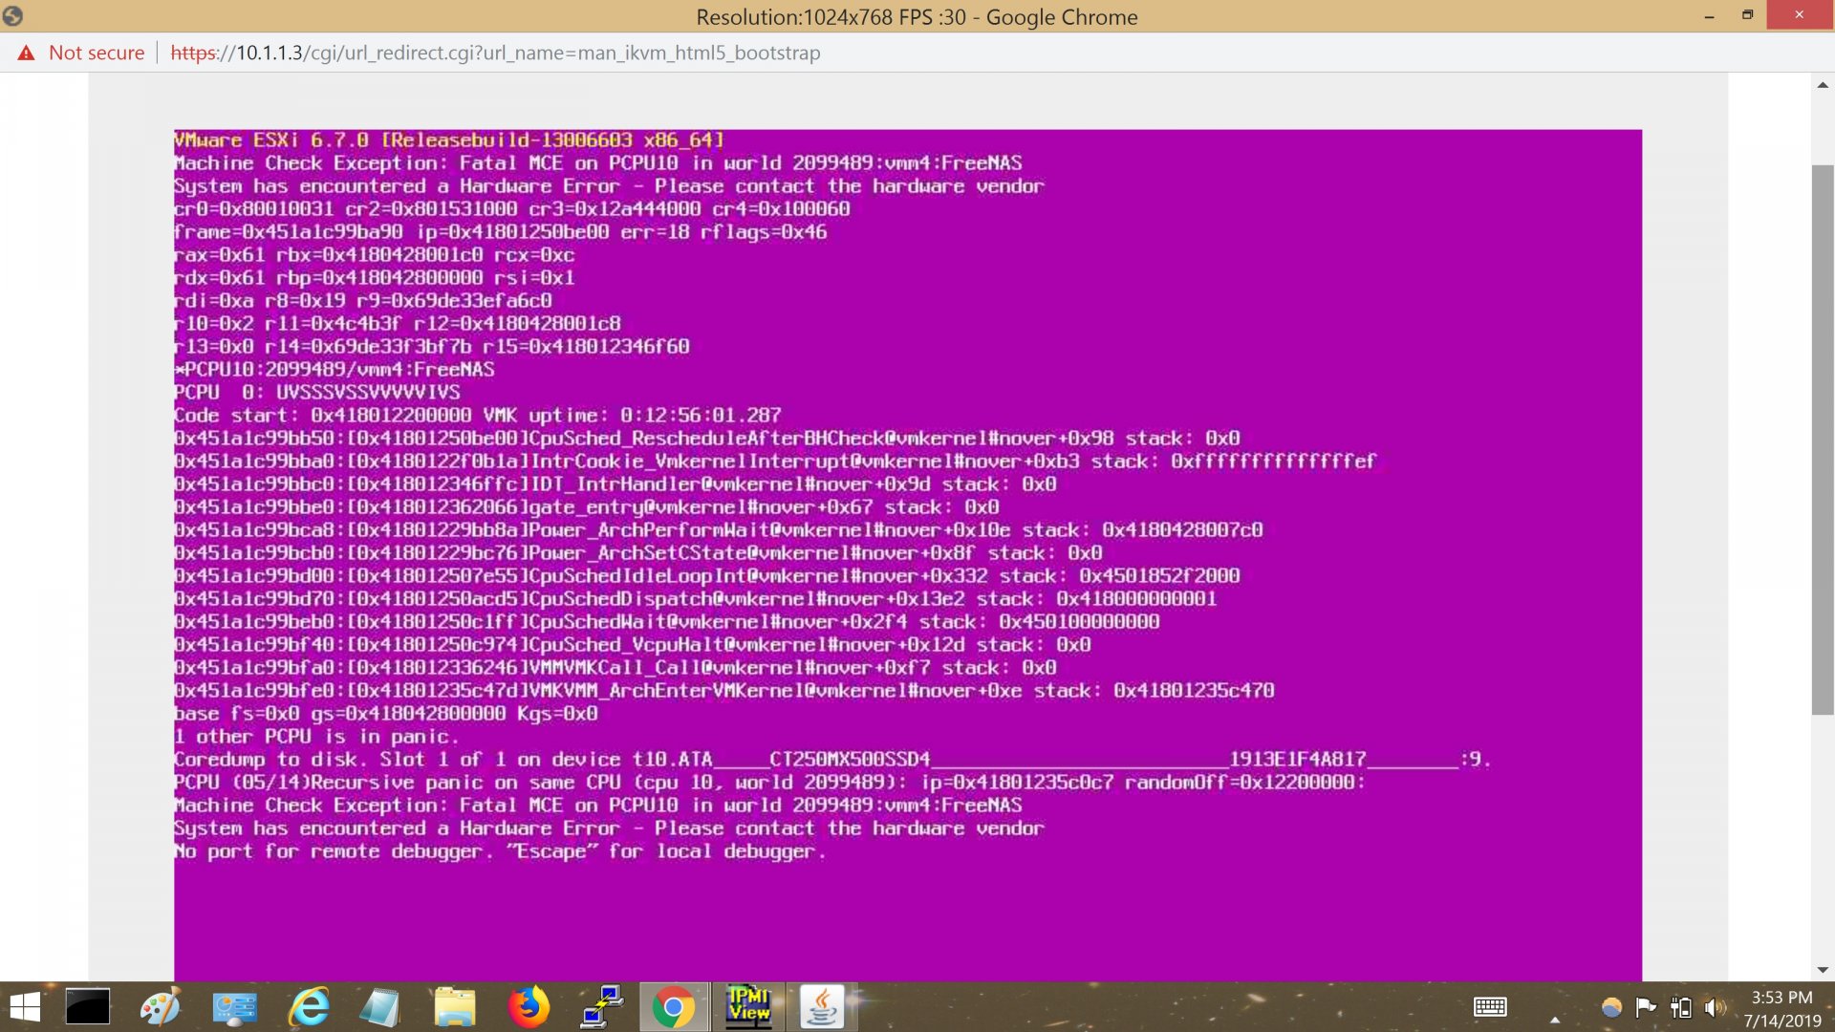Image resolution: width=1835 pixels, height=1032 pixels.
Task: Open the touch keyboard tray icon
Action: (x=1490, y=1007)
